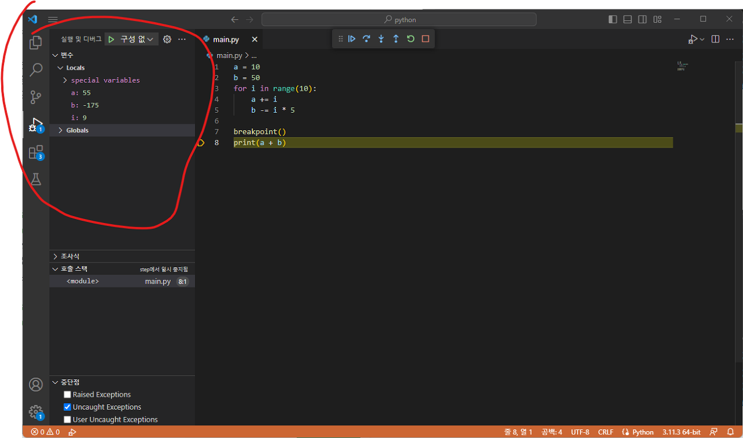
Task: Open the editor more actions ellipsis
Action: pyautogui.click(x=730, y=39)
